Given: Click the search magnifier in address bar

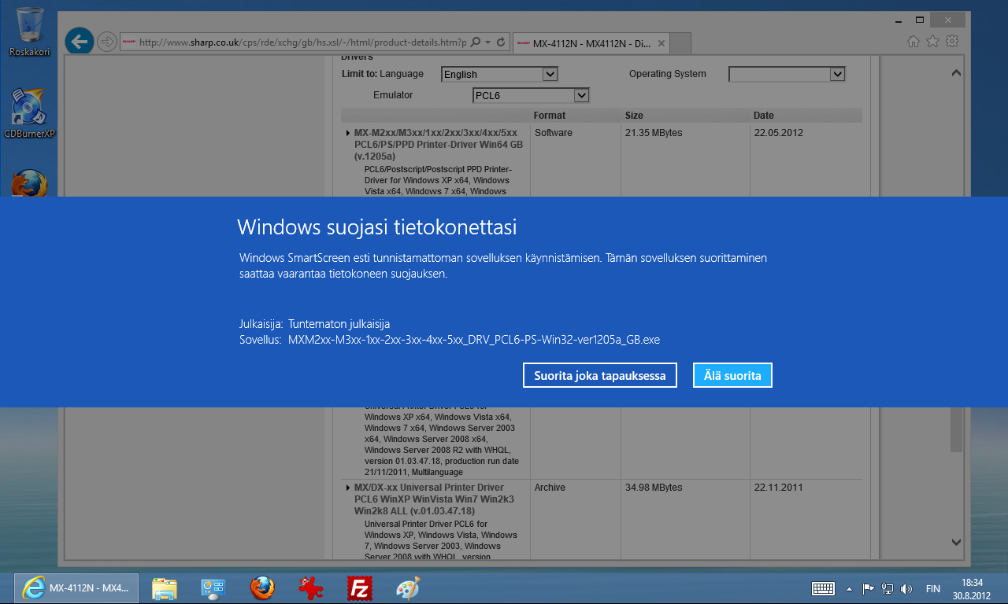Looking at the screenshot, I should [x=476, y=42].
